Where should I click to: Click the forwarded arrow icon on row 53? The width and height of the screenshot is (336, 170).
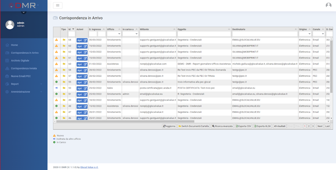[57, 88]
